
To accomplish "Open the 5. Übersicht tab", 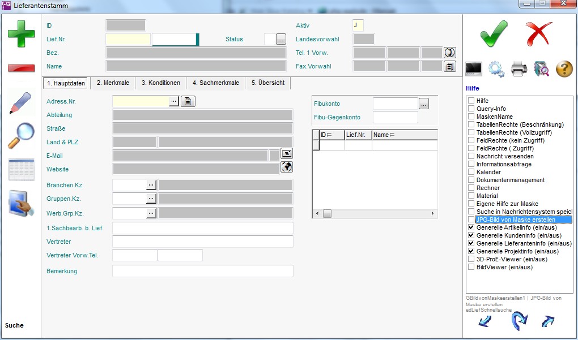I will [x=269, y=83].
